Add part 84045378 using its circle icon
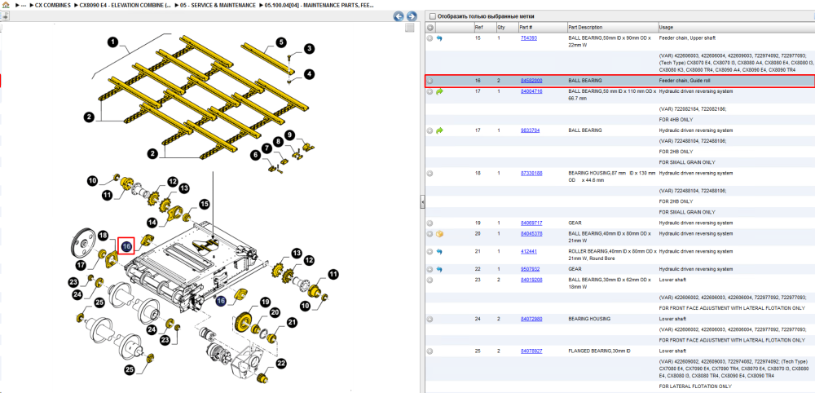815x393 pixels. [x=430, y=234]
